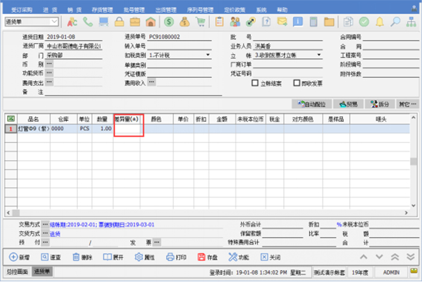Open the calculator icon in toolbar
The width and height of the screenshot is (422, 282).
(313, 22)
